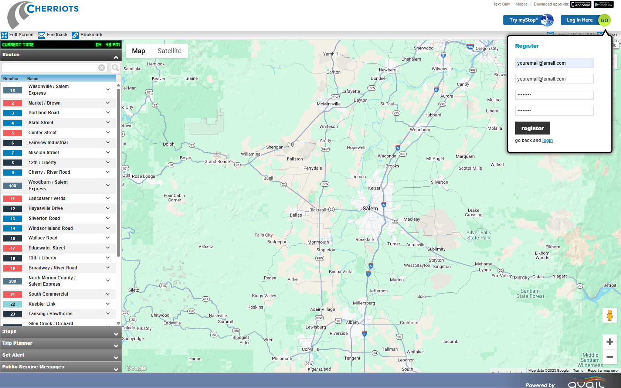The image size is (621, 388).
Task: Click the route 5 Center Street color badge
Action: click(13, 133)
